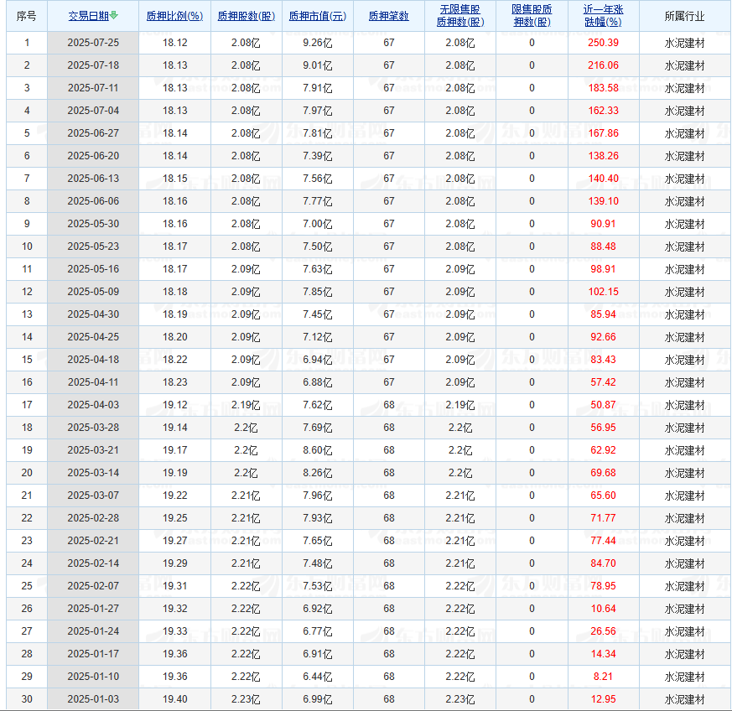
Task: Click yearly change value 102.15
Action: click(x=603, y=292)
